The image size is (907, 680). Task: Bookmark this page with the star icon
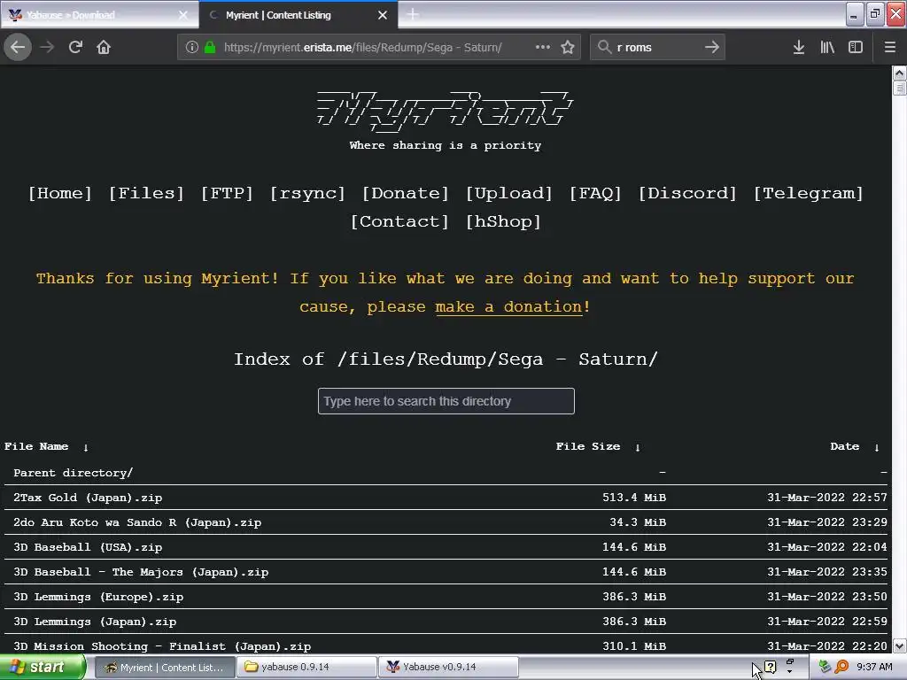(568, 47)
